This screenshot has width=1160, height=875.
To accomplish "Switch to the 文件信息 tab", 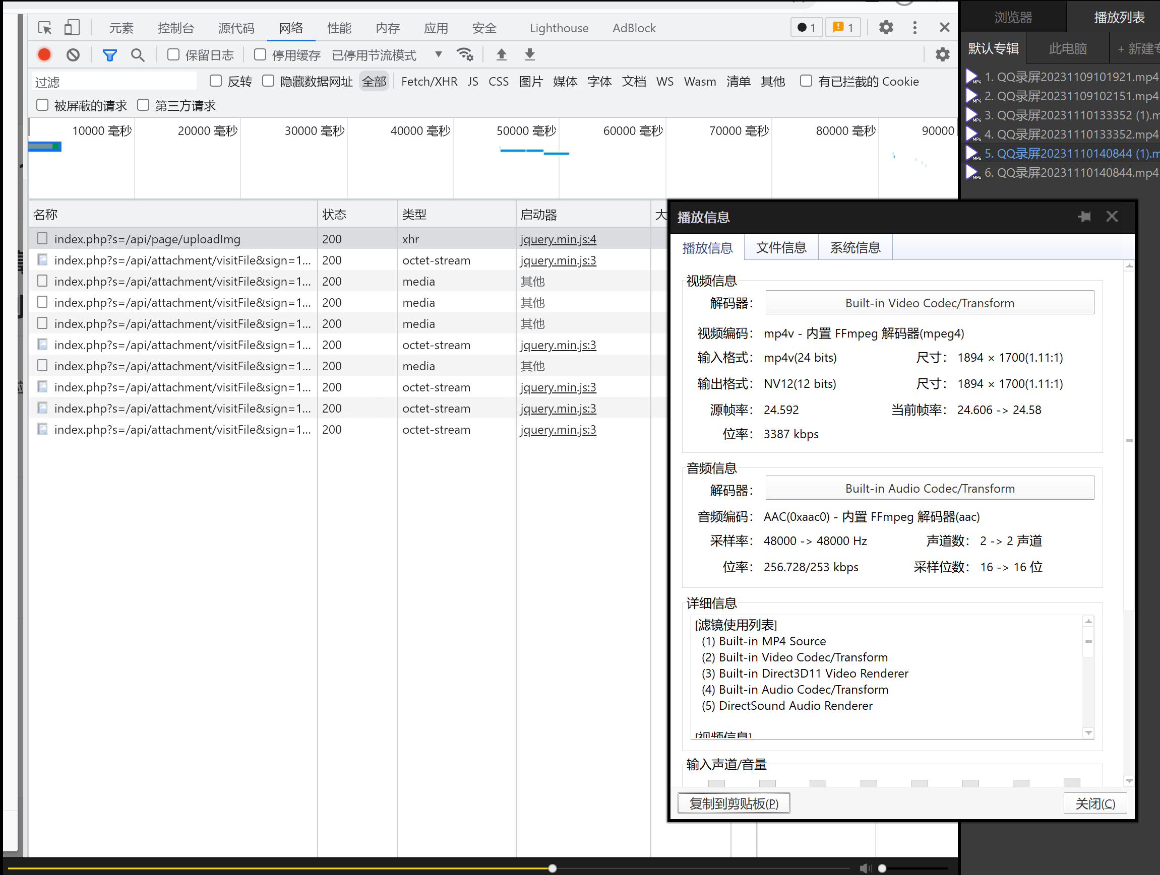I will 780,247.
